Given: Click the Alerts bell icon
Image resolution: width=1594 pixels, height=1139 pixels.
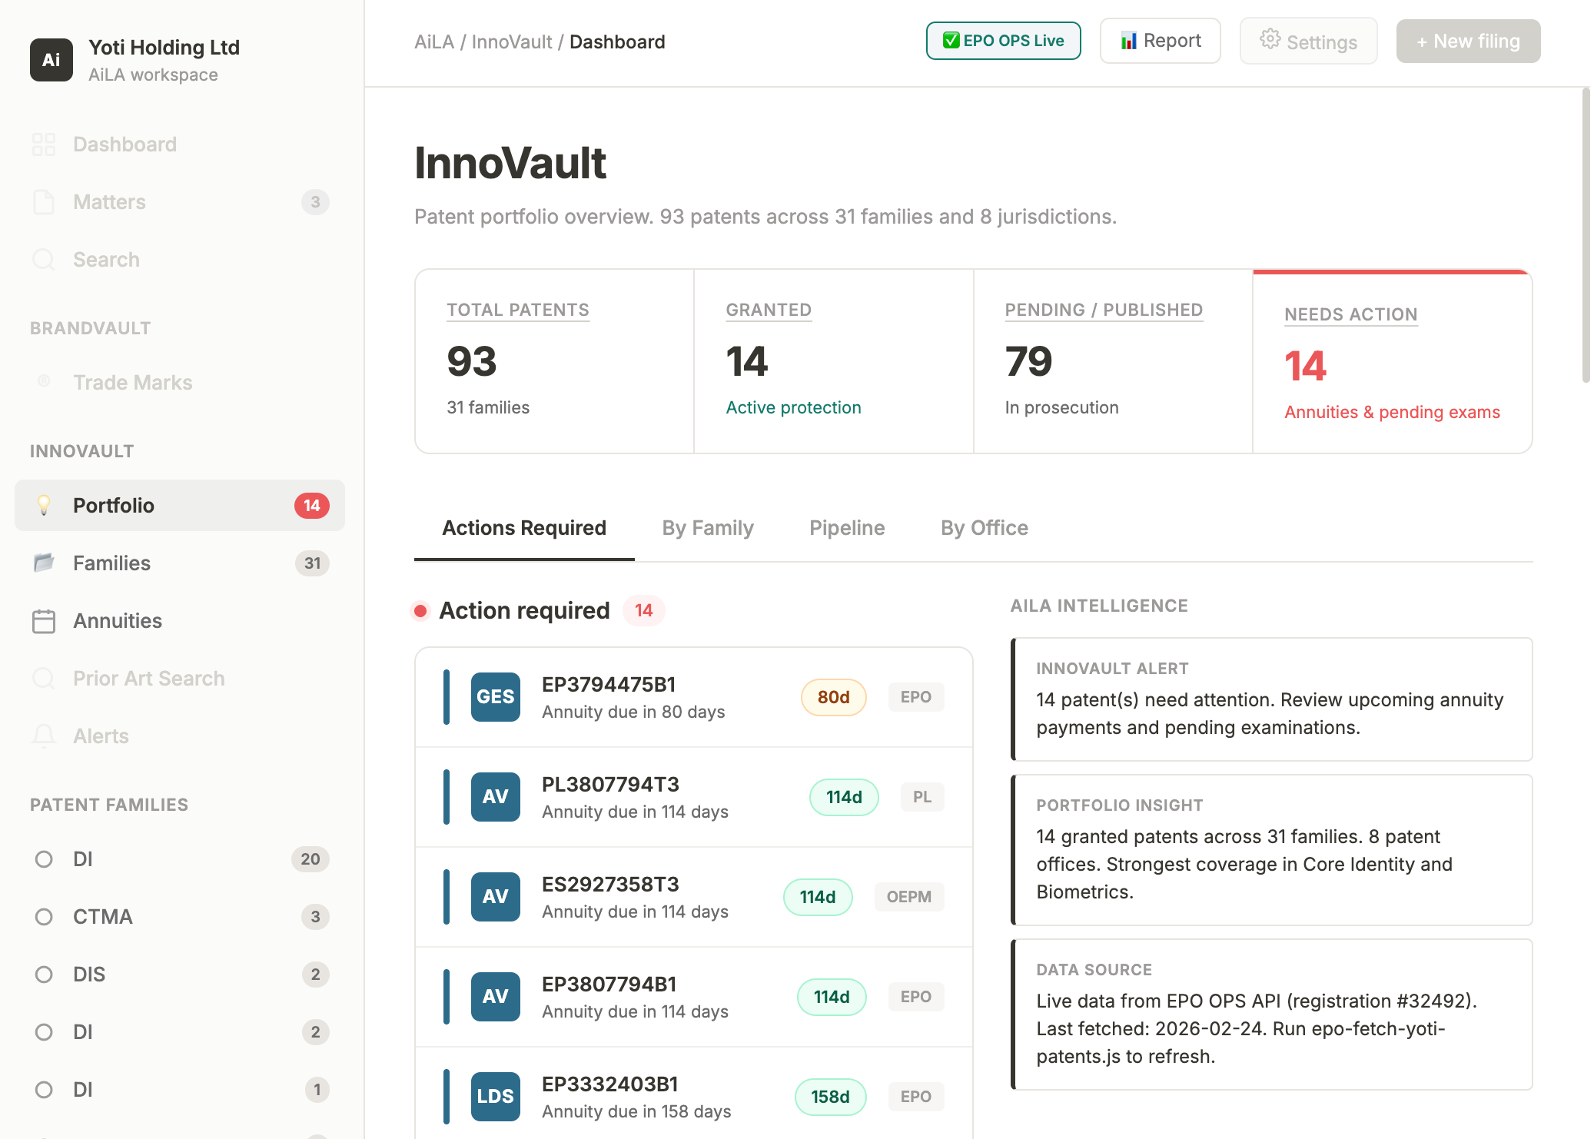Looking at the screenshot, I should pyautogui.click(x=44, y=736).
